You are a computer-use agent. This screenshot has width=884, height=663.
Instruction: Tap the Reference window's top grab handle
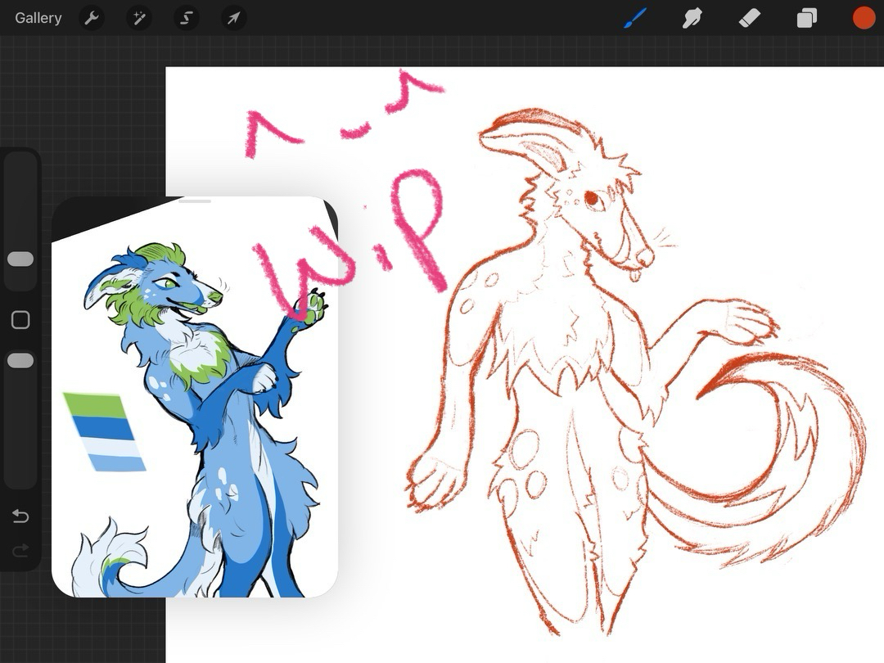(x=195, y=201)
